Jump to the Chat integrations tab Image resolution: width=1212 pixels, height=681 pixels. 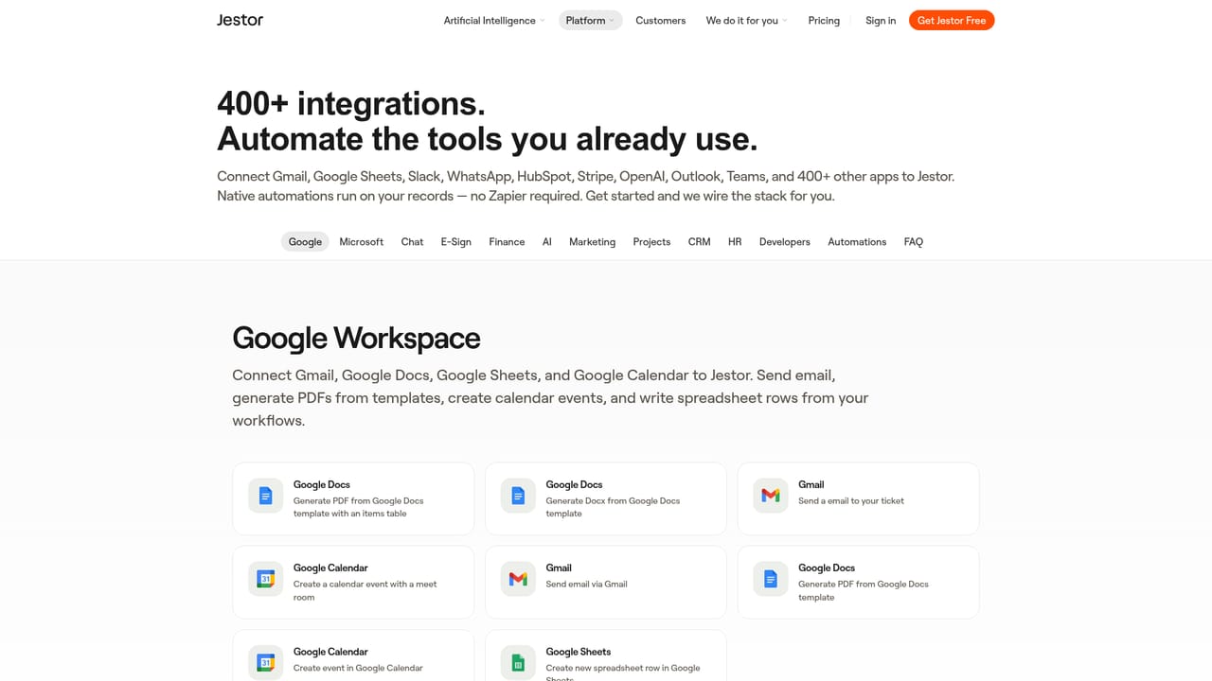point(412,242)
